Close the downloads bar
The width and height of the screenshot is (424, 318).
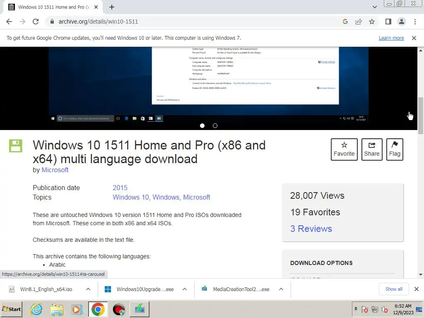click(x=417, y=289)
